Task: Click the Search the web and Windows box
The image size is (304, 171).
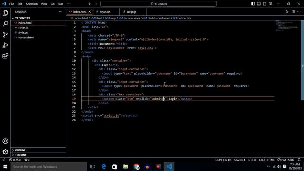Action: (x=48, y=167)
